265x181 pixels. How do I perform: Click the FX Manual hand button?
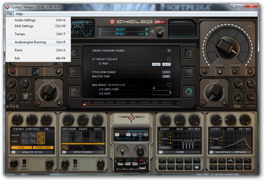(220, 72)
